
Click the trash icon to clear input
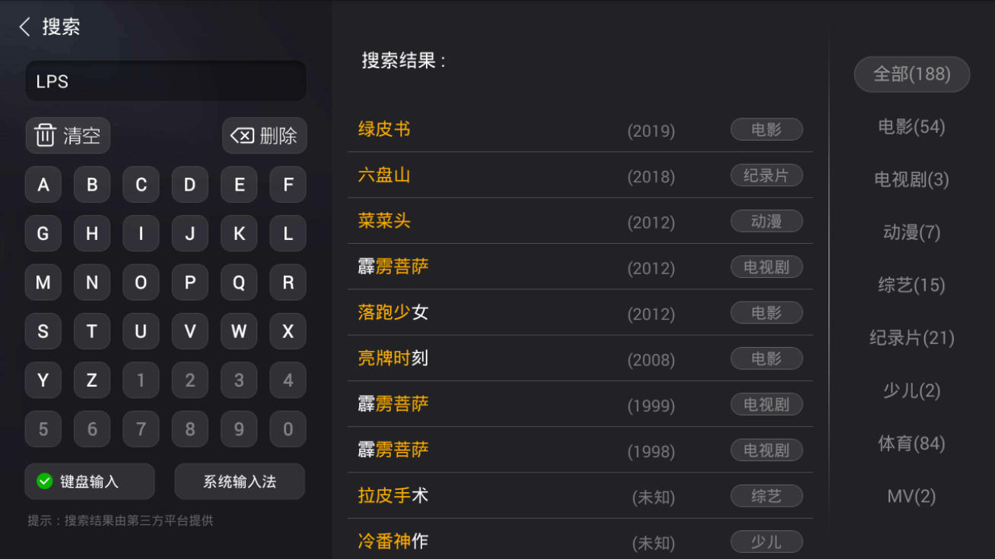click(x=46, y=136)
